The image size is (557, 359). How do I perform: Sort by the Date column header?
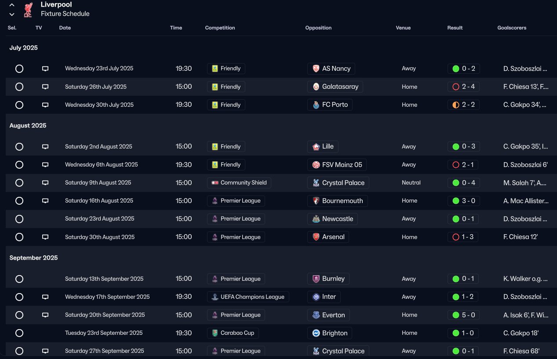click(65, 28)
